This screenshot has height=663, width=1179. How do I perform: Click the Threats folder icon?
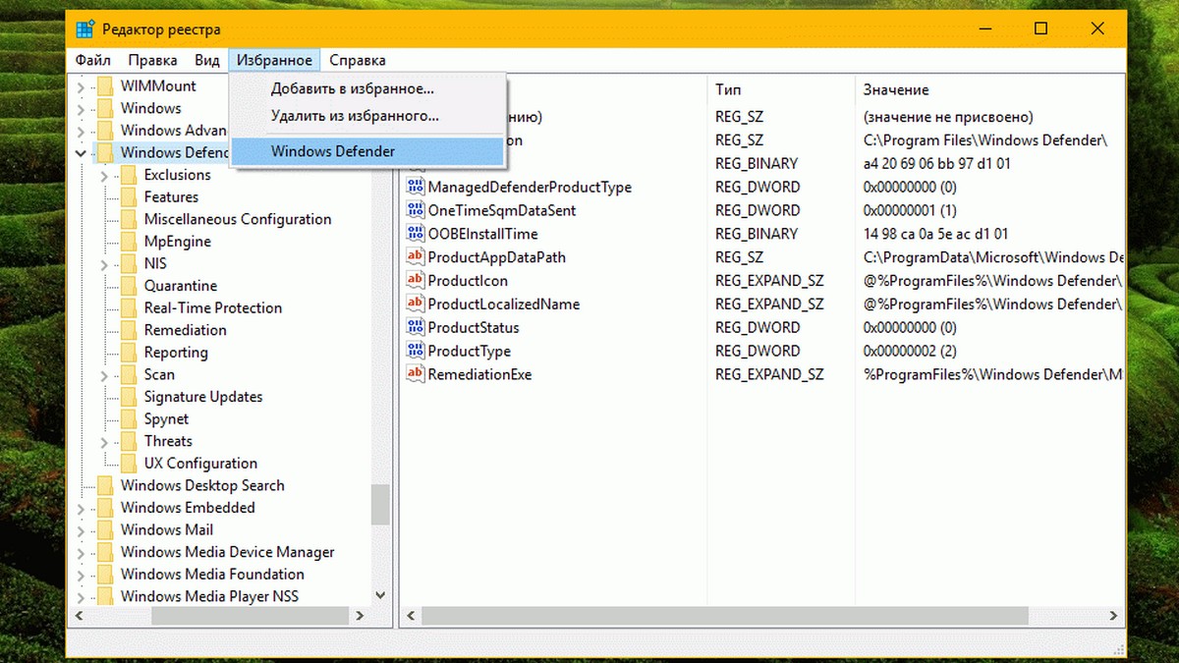point(128,441)
